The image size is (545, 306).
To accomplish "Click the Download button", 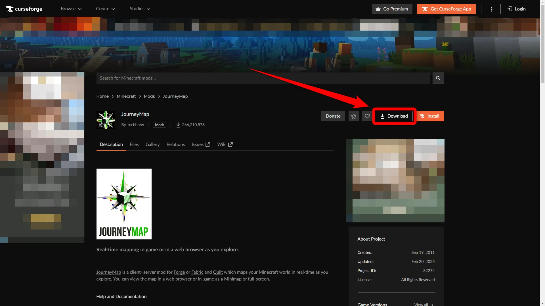I will pyautogui.click(x=394, y=116).
